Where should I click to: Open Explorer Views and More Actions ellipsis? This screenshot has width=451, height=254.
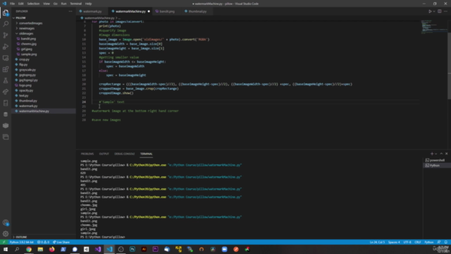(x=70, y=11)
